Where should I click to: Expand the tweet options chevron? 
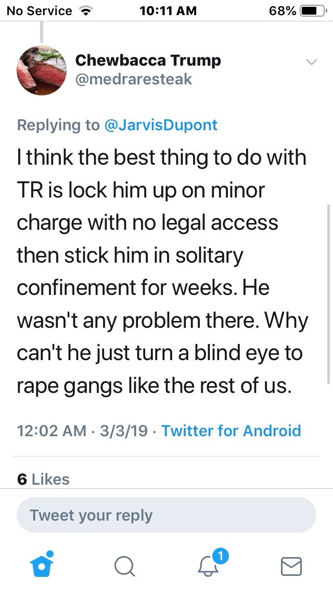tap(311, 62)
